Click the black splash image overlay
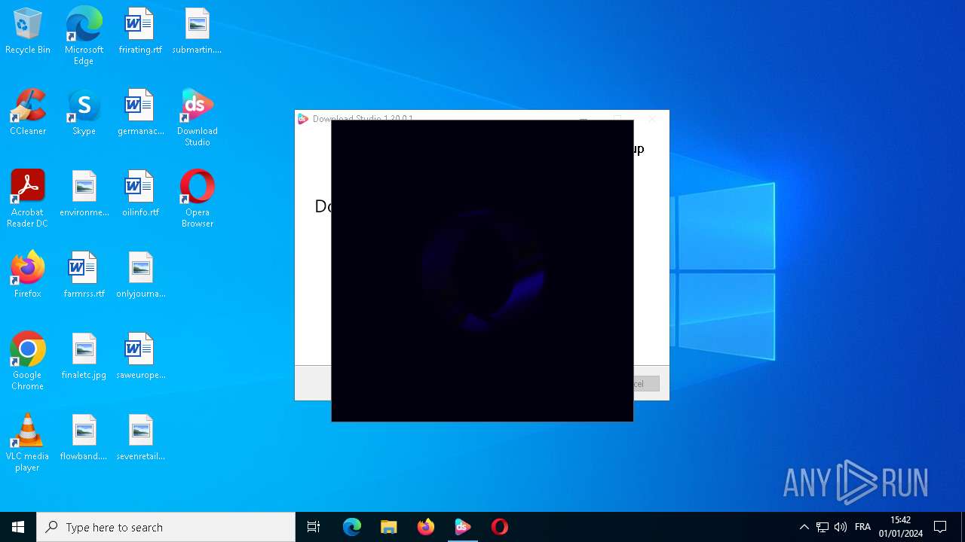Viewport: 965px width, 542px height. [x=482, y=271]
